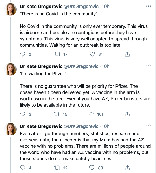This screenshot has height=173, width=156.
Task: Click the profile avatar on the first tweet
Action: coord(12,10)
